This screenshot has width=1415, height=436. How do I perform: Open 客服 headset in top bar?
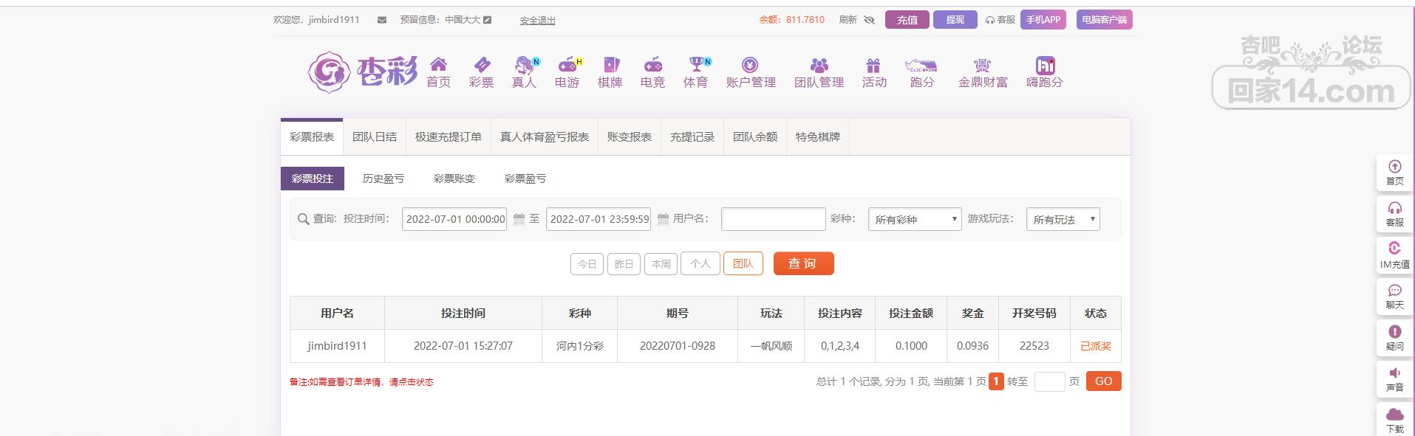click(1000, 20)
